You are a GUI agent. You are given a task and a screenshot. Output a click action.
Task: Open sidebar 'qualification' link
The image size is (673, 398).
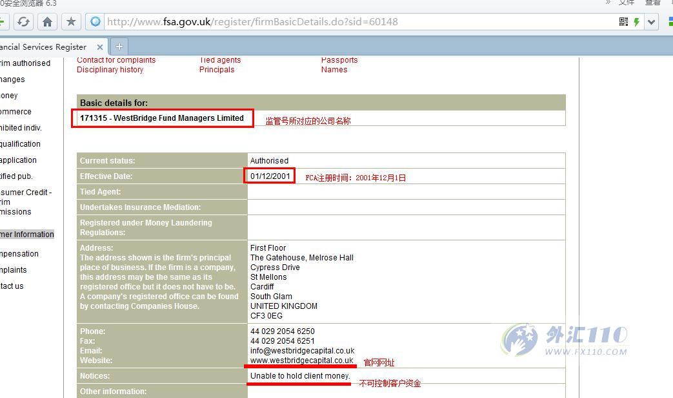(20, 144)
